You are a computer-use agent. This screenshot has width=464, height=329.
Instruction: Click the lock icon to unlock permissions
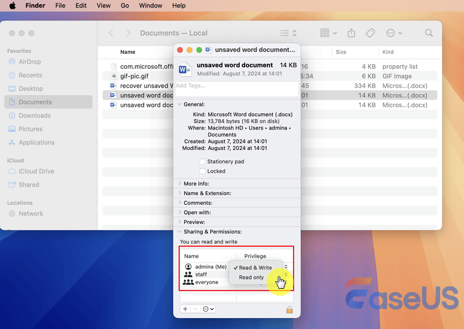(289, 310)
